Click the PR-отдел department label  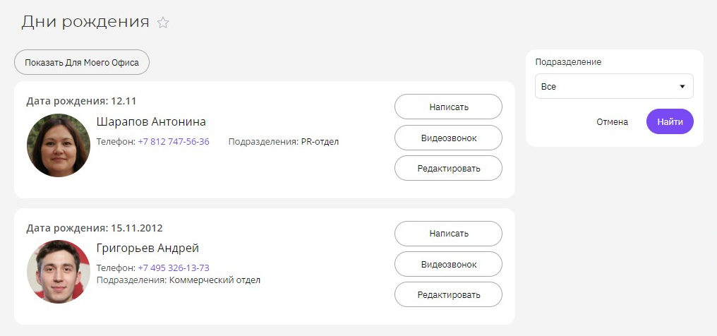tap(320, 142)
